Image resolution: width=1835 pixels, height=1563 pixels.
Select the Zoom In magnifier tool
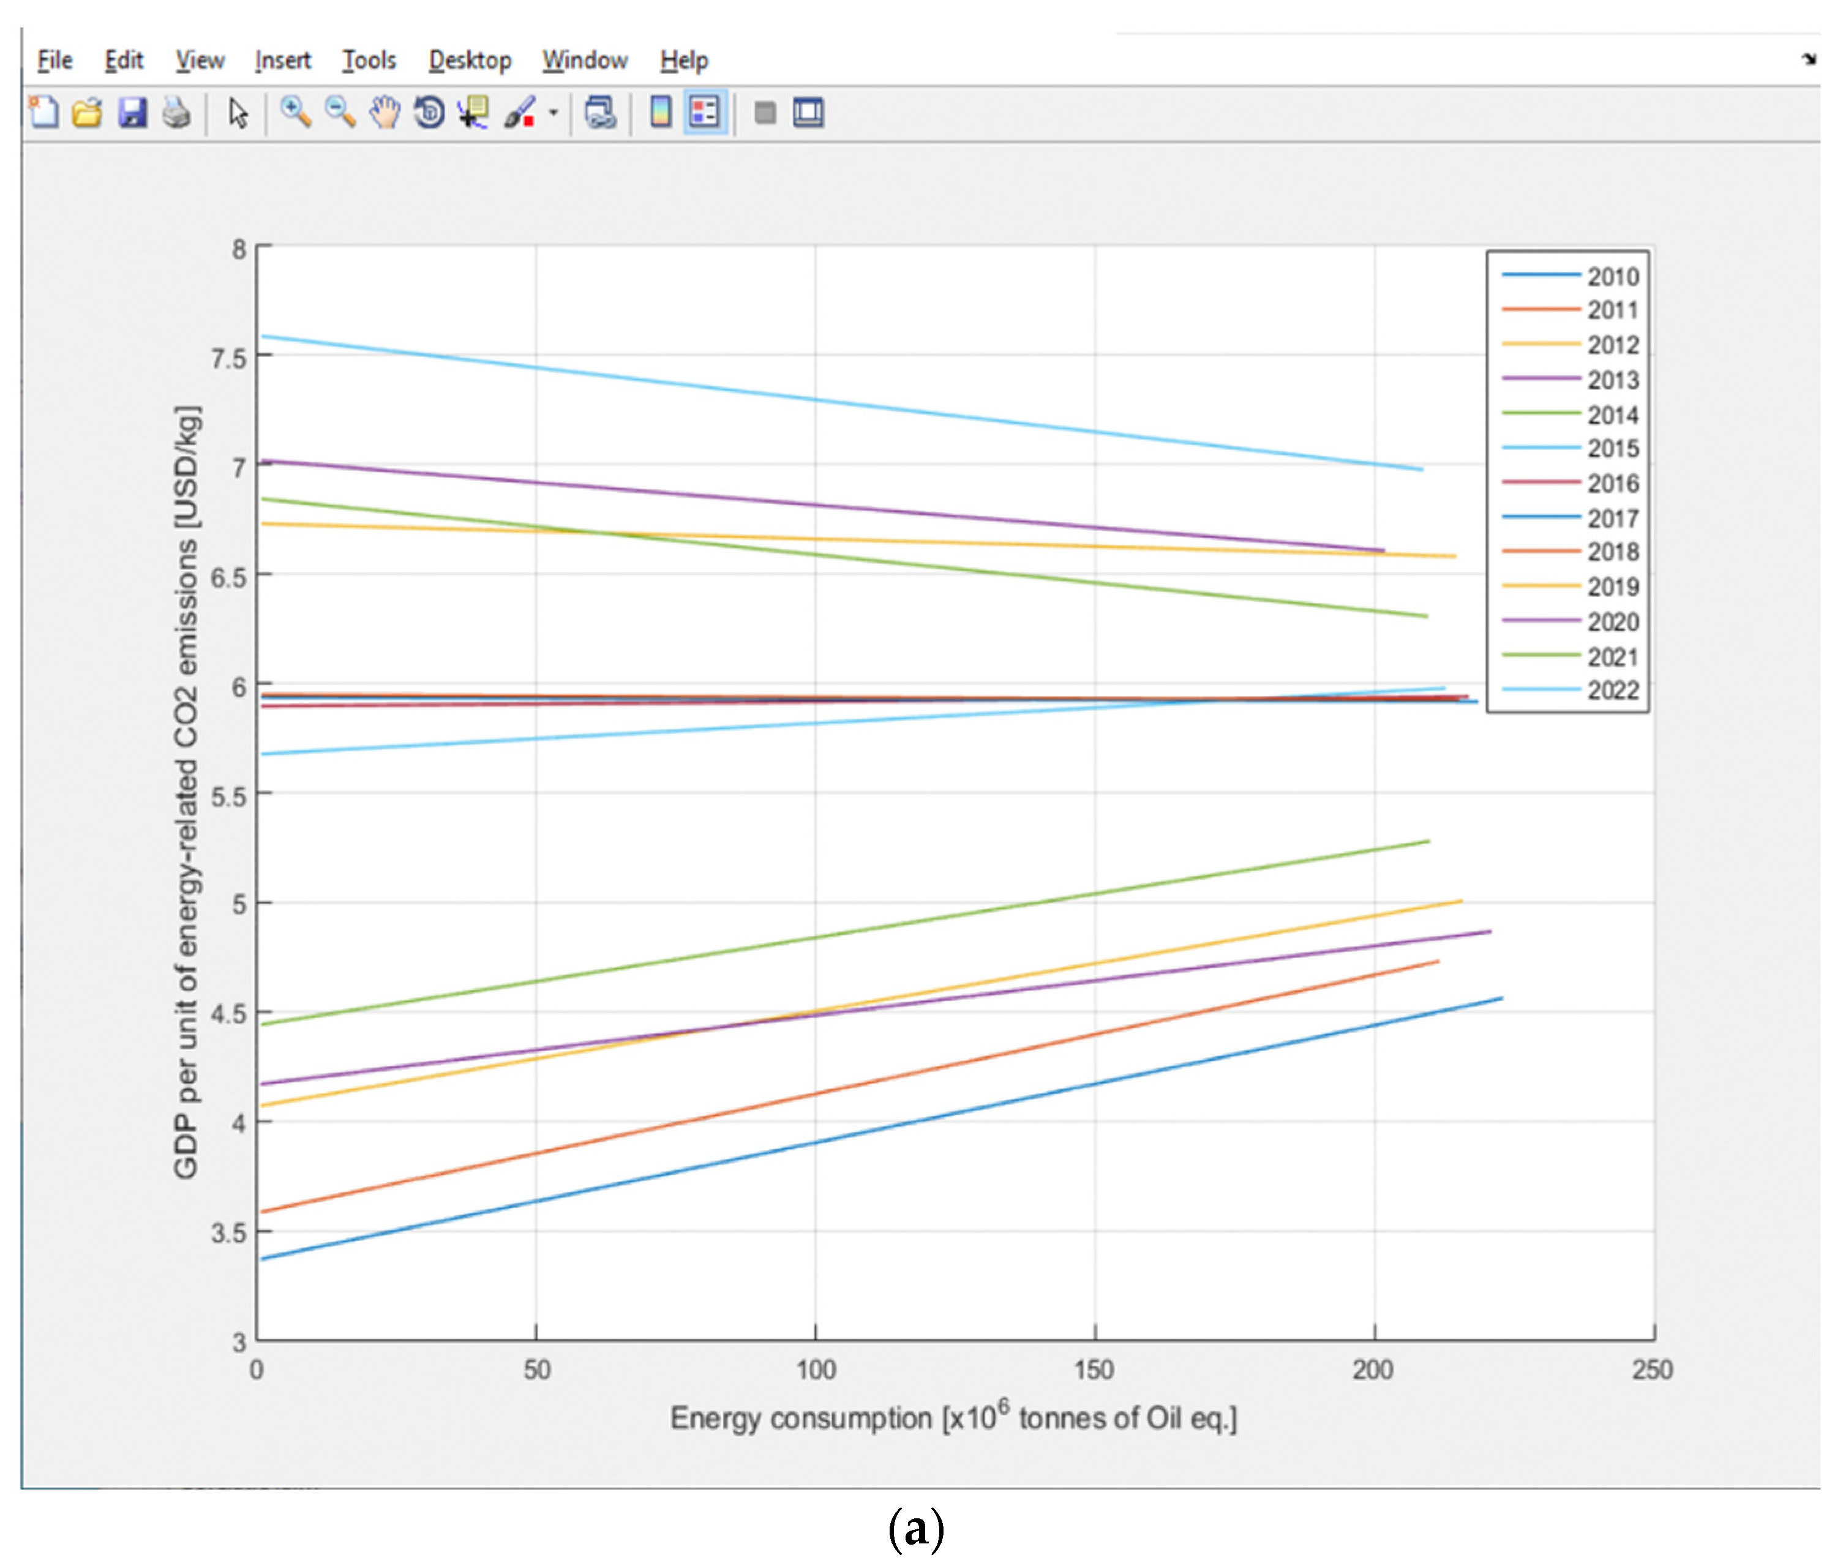296,113
